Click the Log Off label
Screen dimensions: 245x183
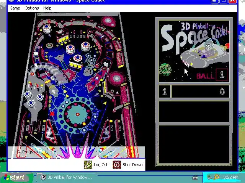point(101,165)
